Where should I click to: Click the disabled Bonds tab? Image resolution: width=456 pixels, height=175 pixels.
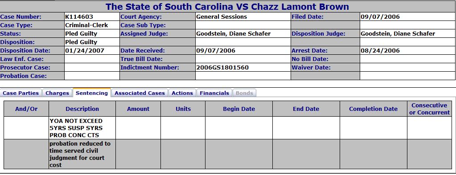coord(244,93)
